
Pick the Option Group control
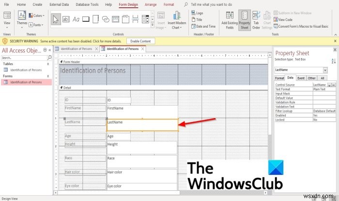pyautogui.click(x=125, y=19)
